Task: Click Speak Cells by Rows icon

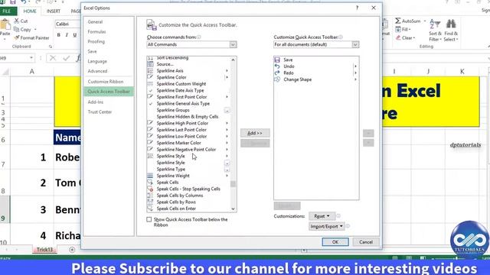Action: (x=150, y=202)
